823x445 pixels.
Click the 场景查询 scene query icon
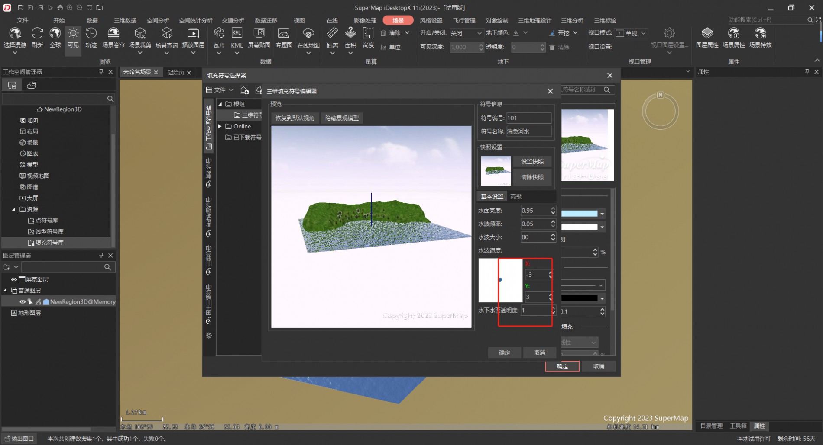coord(166,33)
